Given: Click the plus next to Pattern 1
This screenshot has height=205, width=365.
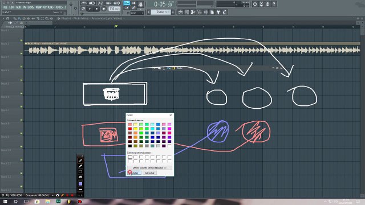Looking at the screenshot, I should (x=173, y=12).
